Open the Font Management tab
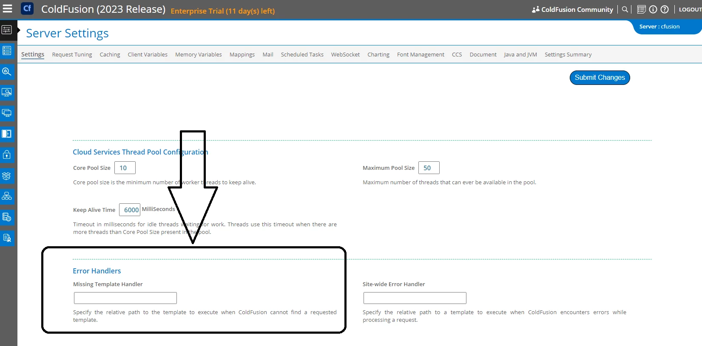Viewport: 702px width, 346px height. point(421,54)
